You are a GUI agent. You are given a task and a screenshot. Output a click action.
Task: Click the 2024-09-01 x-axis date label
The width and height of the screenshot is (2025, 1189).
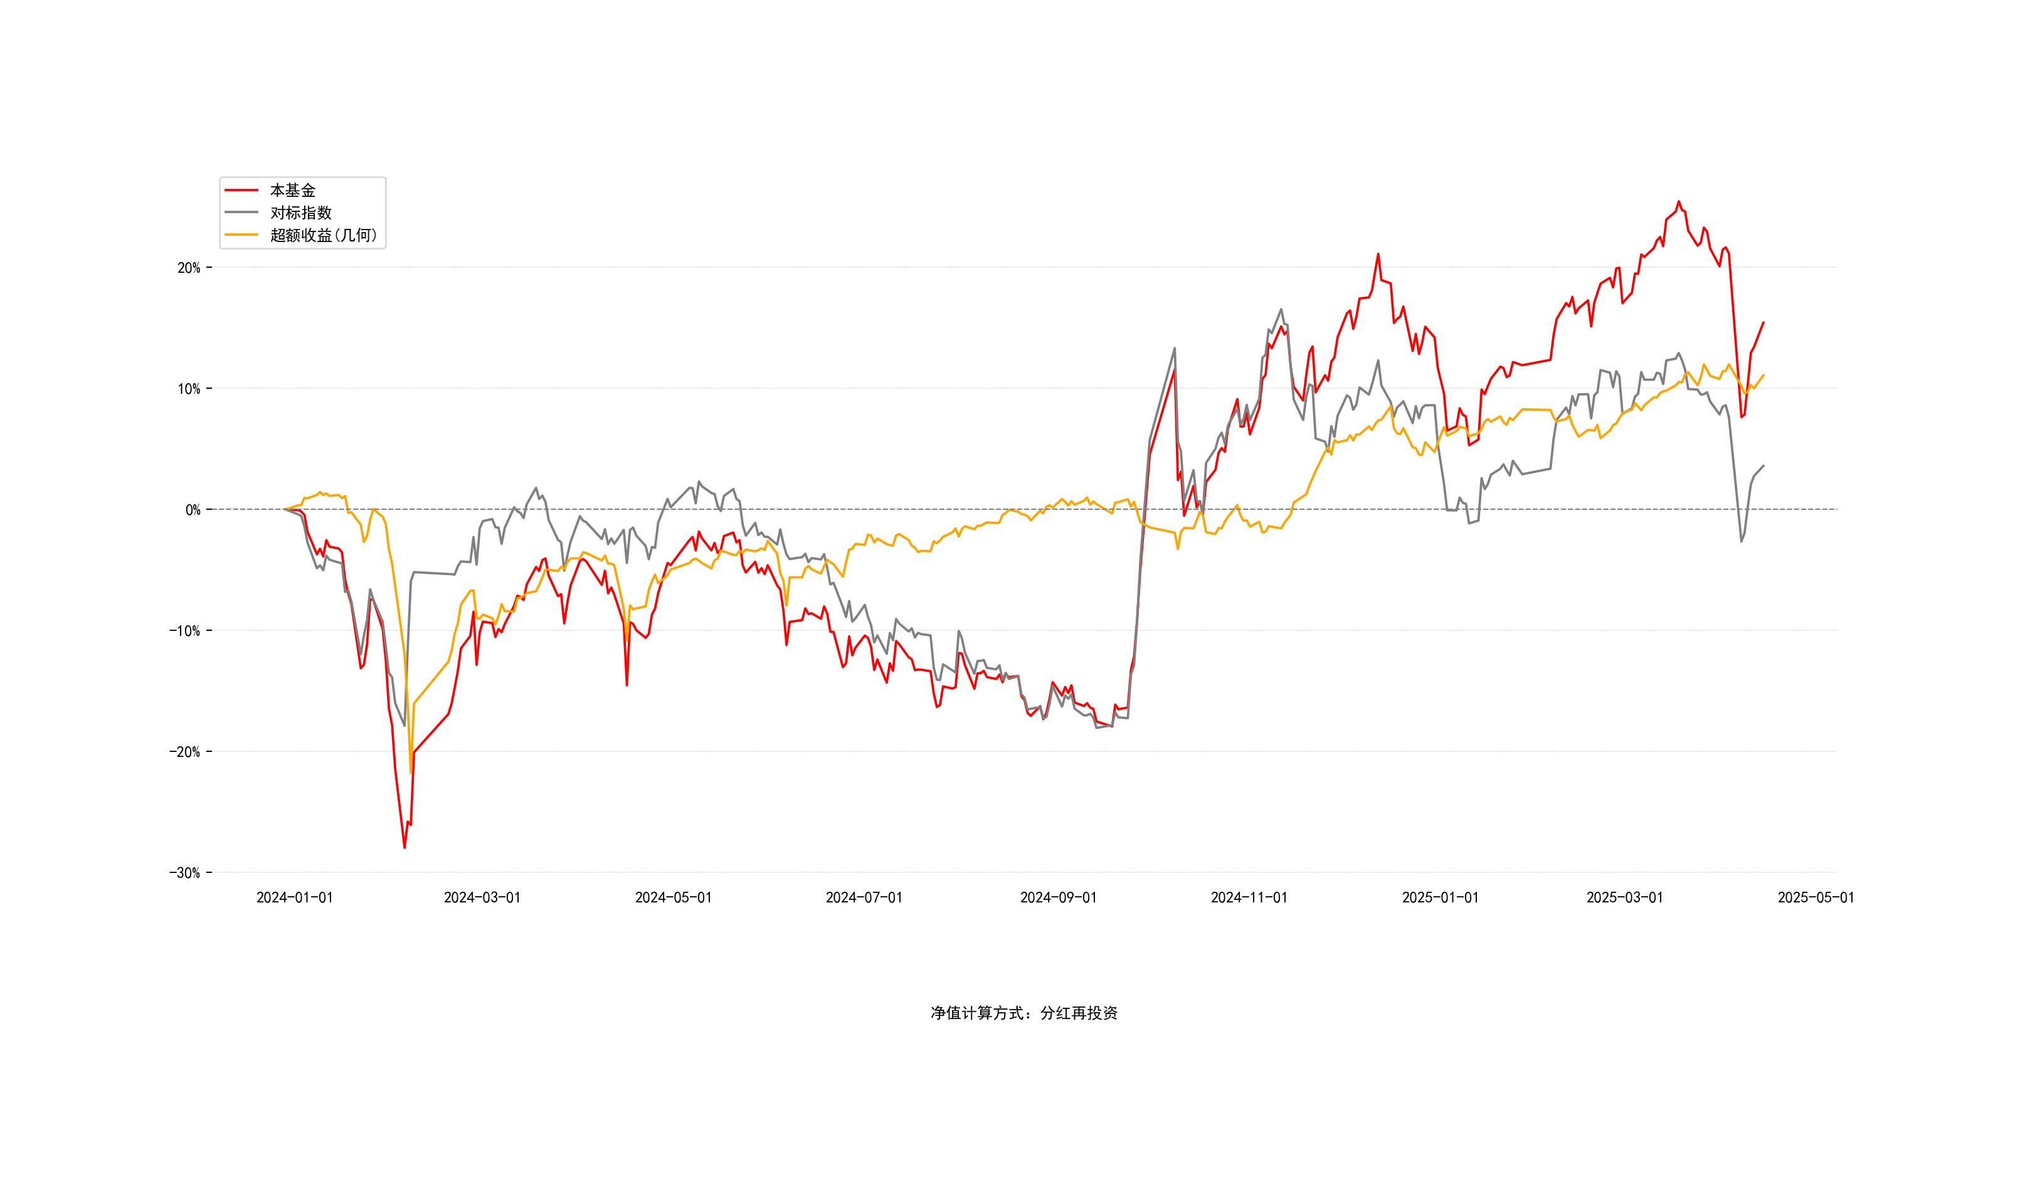point(1059,898)
